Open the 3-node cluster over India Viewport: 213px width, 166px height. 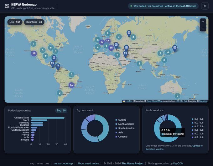(x=139, y=63)
